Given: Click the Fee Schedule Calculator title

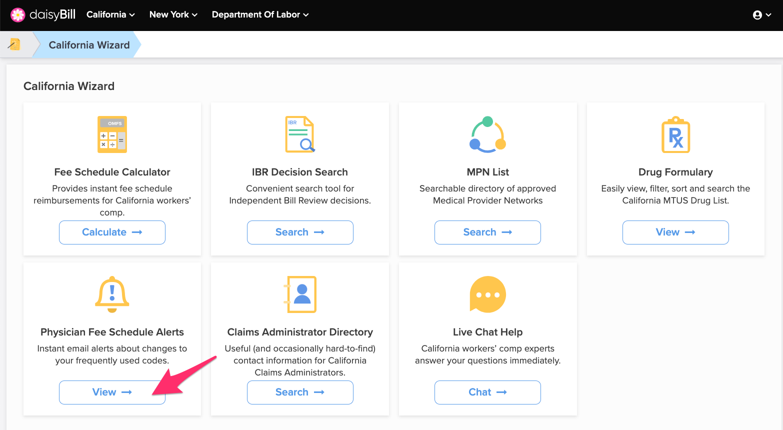Looking at the screenshot, I should click(112, 172).
